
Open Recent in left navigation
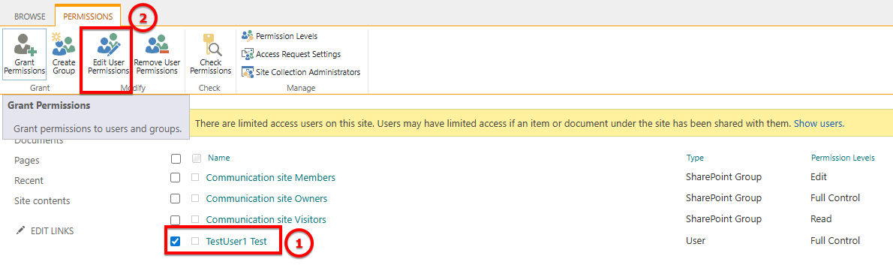[x=29, y=180]
